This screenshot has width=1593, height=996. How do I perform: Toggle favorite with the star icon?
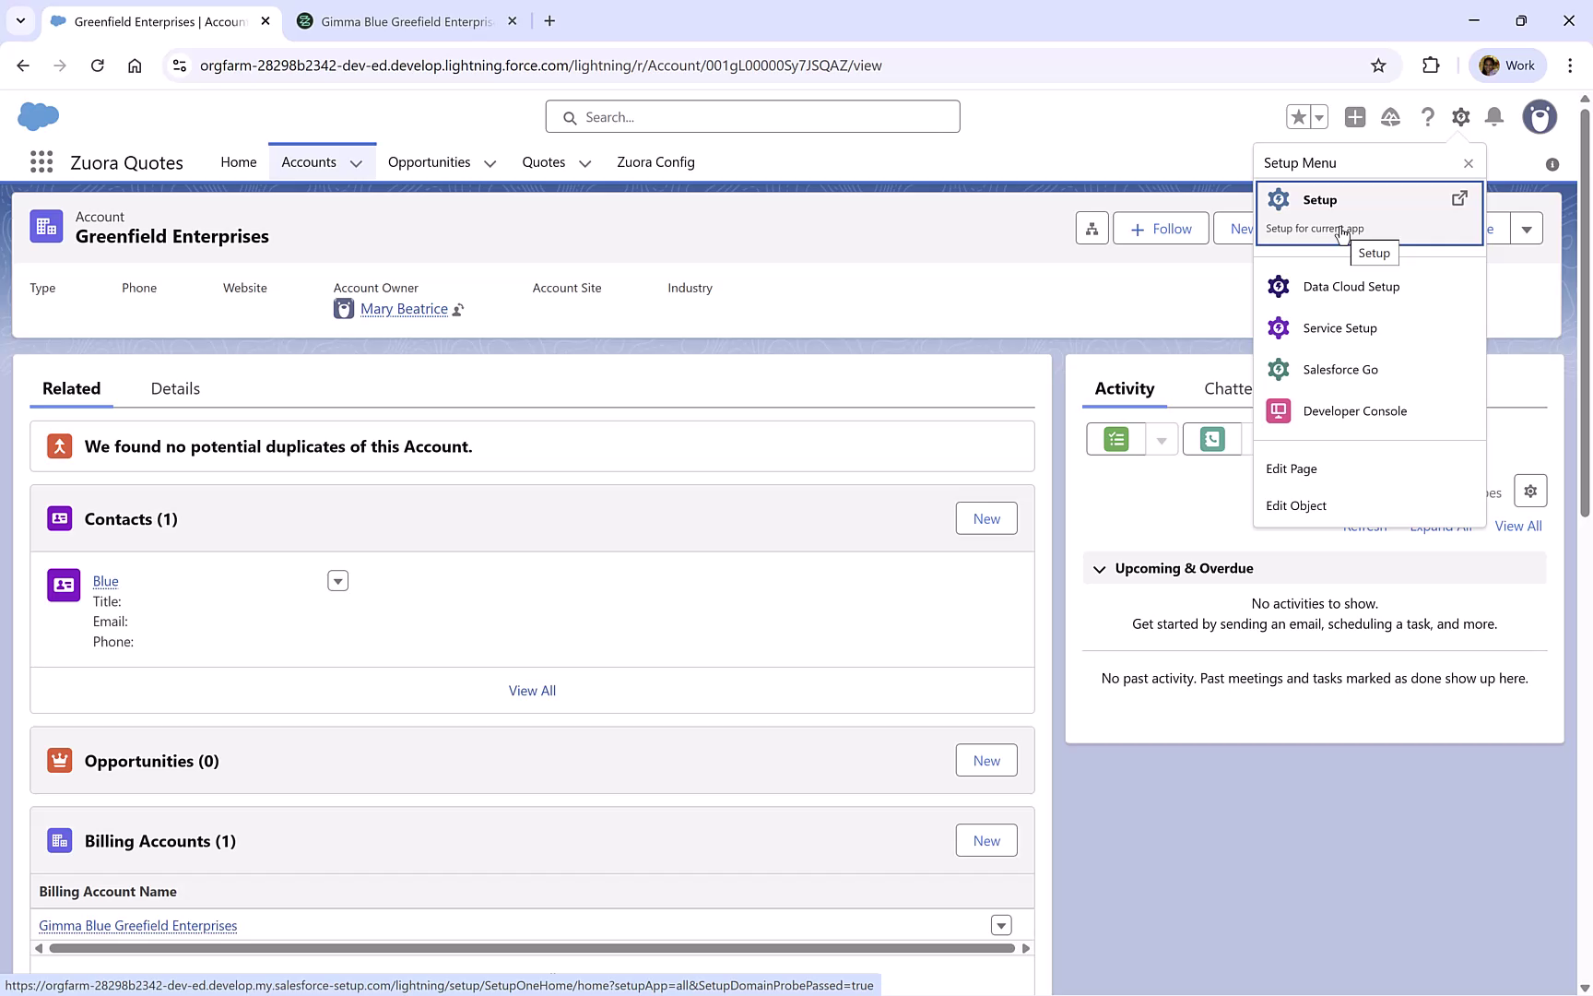point(1298,116)
